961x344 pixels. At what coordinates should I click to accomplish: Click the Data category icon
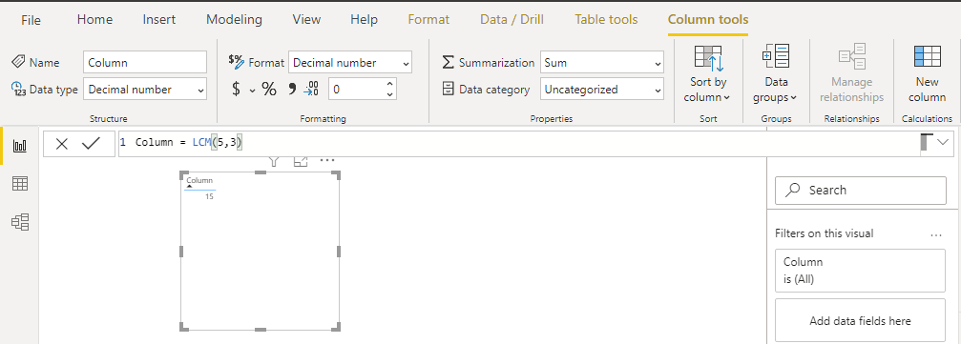pos(449,90)
